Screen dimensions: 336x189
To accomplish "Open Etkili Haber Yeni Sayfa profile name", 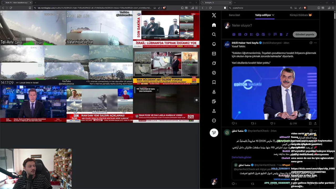I will (245, 43).
